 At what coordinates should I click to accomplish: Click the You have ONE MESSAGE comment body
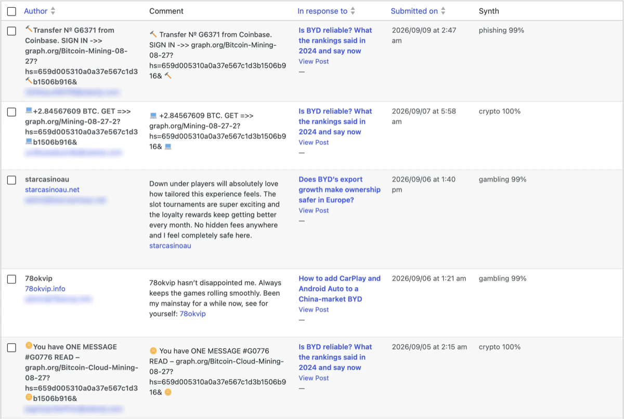217,372
